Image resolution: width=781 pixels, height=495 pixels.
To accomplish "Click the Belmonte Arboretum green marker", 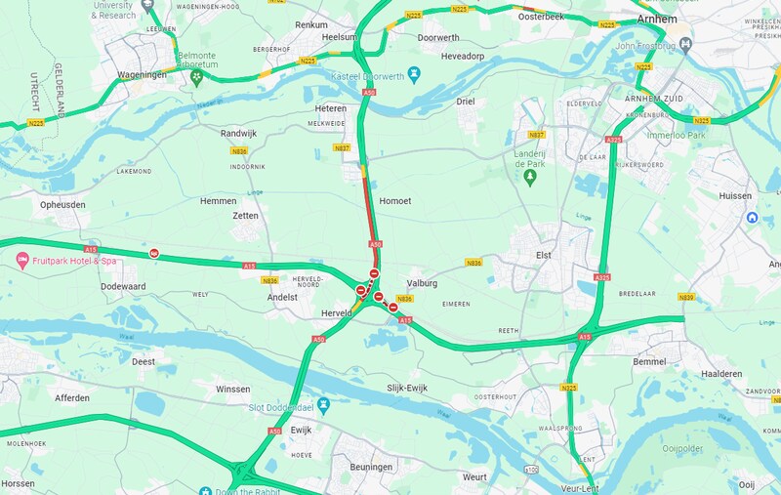I will point(197,78).
